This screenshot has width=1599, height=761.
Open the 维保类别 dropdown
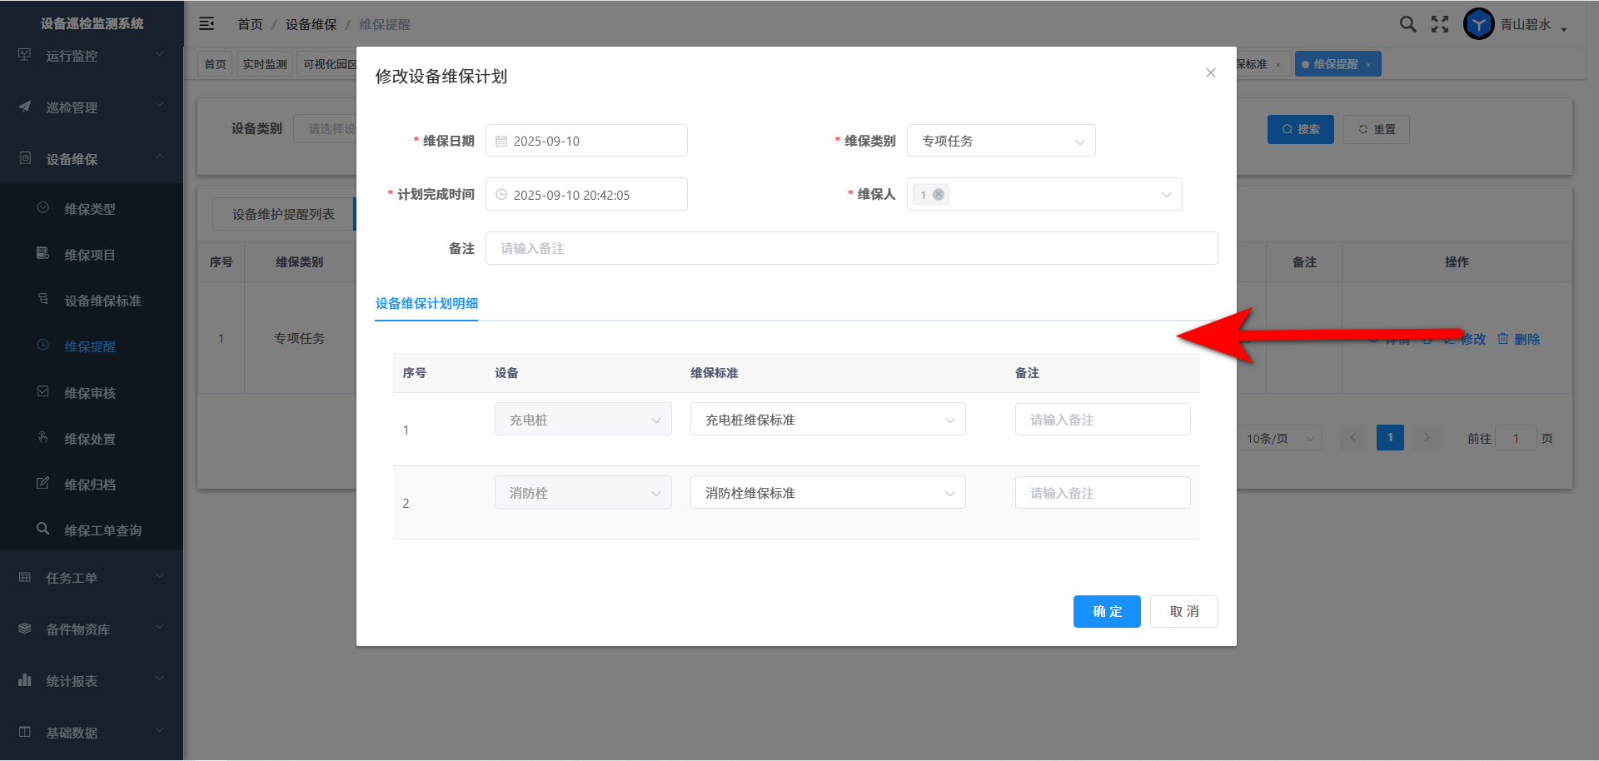[x=1000, y=141]
